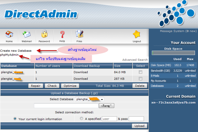198x132 pixels.
Task: Click the Ftp Accounts stats row
Action: click(x=173, y=81)
